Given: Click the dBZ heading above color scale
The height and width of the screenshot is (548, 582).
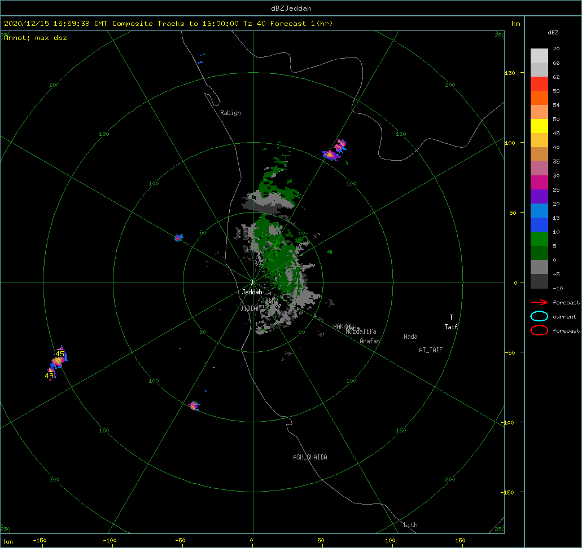Looking at the screenshot, I should click(553, 33).
